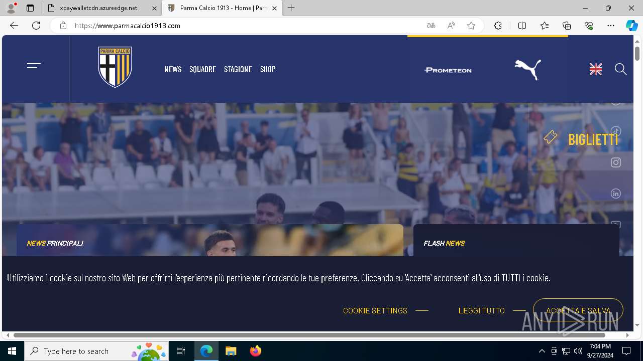643x361 pixels.
Task: Show hidden system tray icons
Action: (542, 351)
